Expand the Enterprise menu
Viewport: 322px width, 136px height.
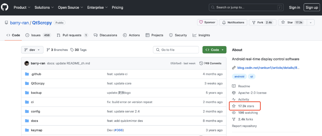pos(97,7)
